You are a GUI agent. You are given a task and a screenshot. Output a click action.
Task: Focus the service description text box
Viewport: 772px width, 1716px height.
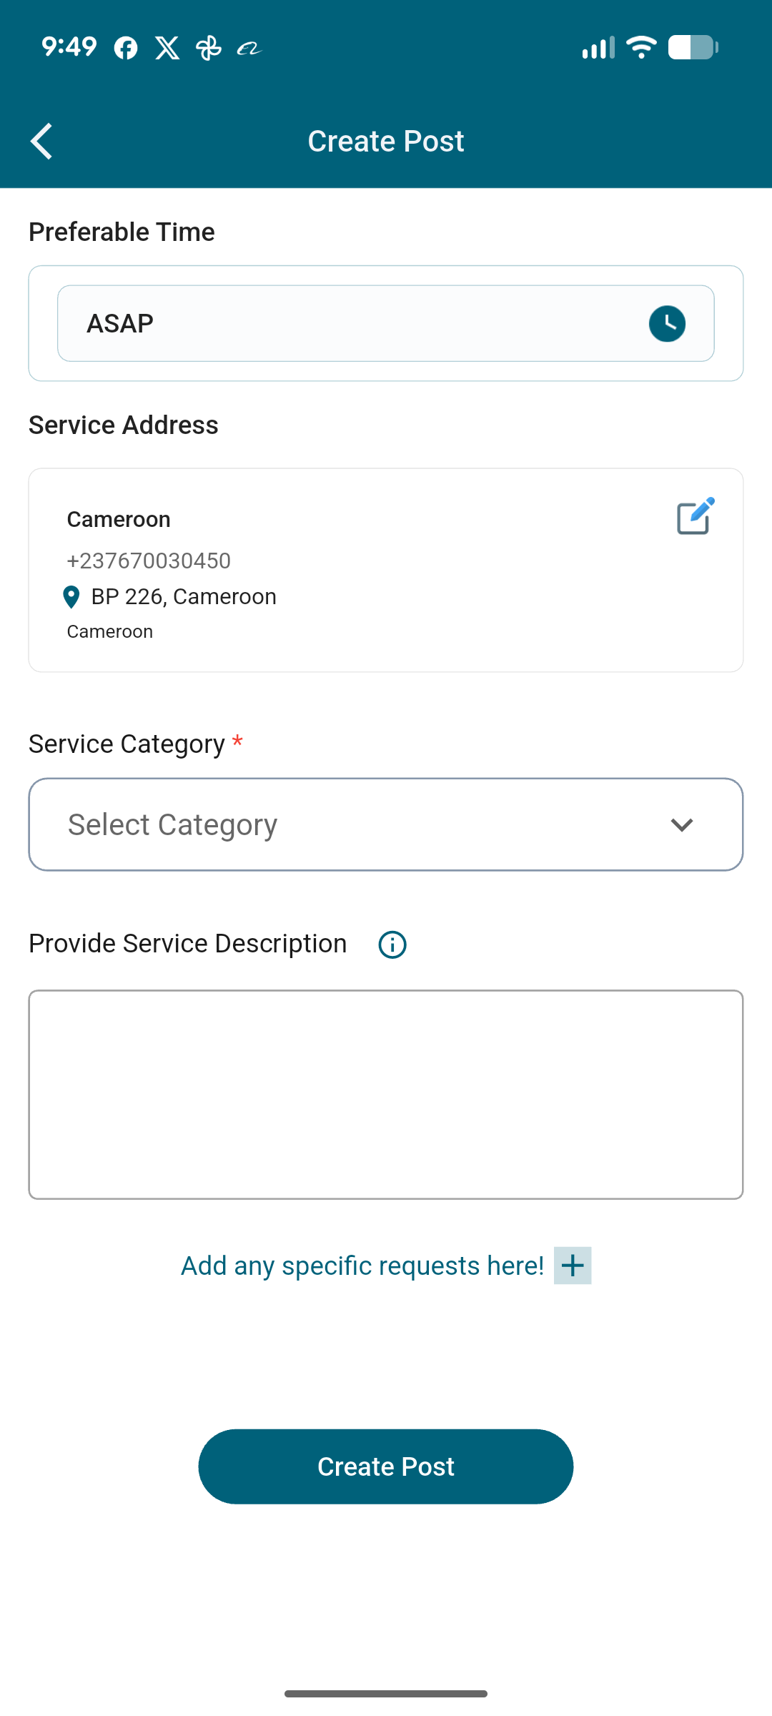(x=386, y=1095)
